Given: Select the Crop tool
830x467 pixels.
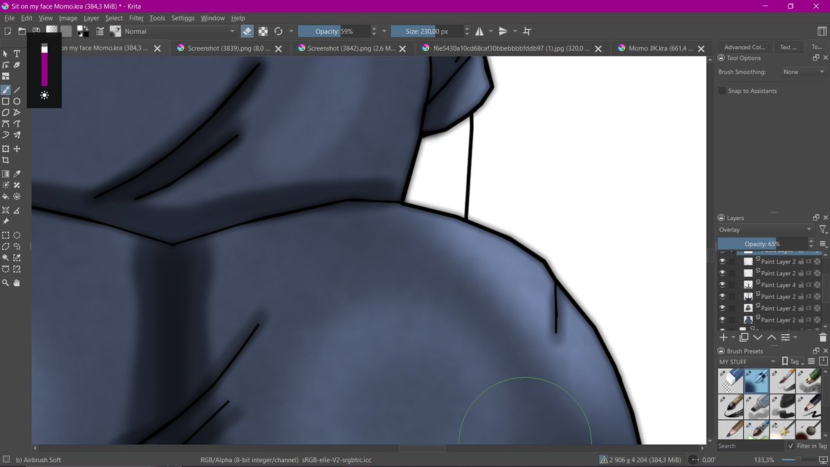Looking at the screenshot, I should pos(6,160).
